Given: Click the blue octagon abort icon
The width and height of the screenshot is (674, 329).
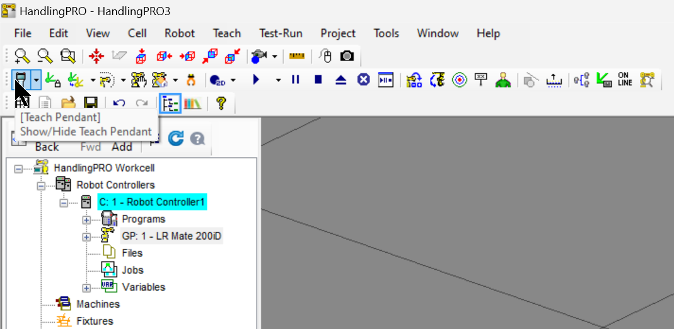Looking at the screenshot, I should (x=364, y=80).
